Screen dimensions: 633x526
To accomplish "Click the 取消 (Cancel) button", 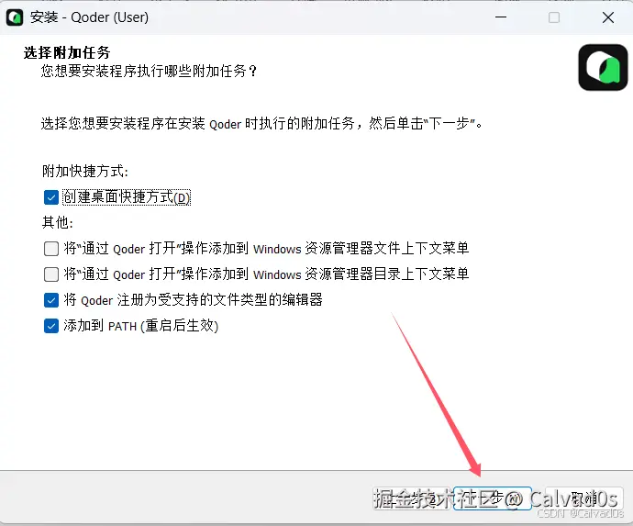I will point(583,498).
